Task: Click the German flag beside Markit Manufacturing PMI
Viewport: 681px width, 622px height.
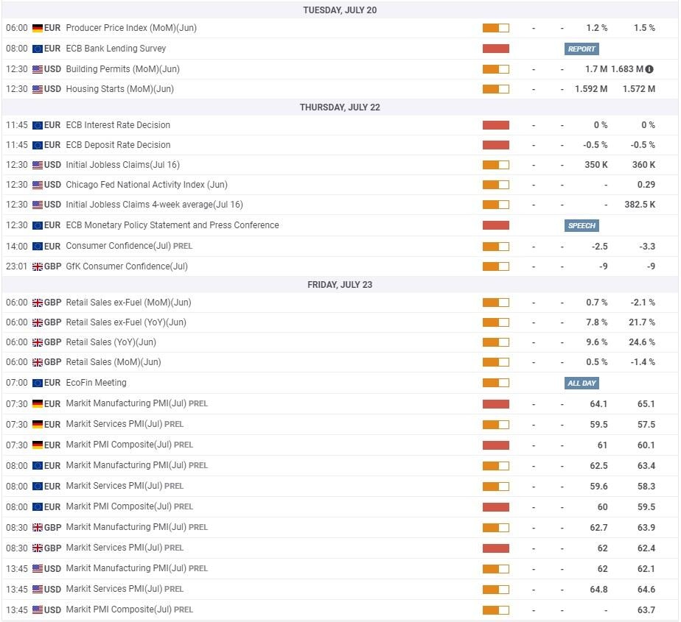Action: pyautogui.click(x=38, y=403)
